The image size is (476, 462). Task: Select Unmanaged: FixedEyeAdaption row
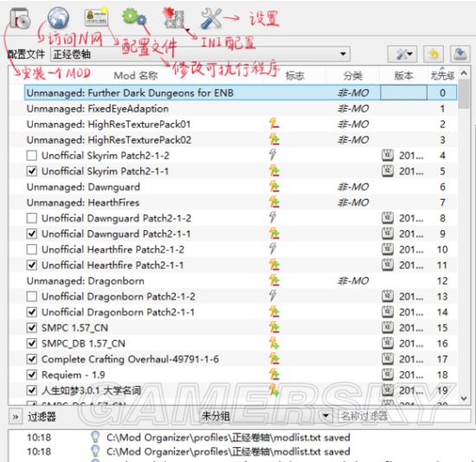coord(234,109)
